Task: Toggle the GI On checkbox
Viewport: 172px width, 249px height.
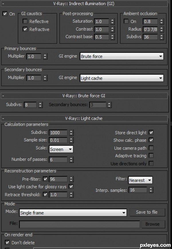Action: (5, 14)
